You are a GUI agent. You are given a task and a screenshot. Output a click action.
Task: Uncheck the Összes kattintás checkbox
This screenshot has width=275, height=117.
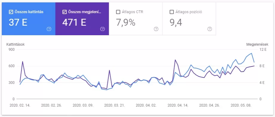point(11,12)
